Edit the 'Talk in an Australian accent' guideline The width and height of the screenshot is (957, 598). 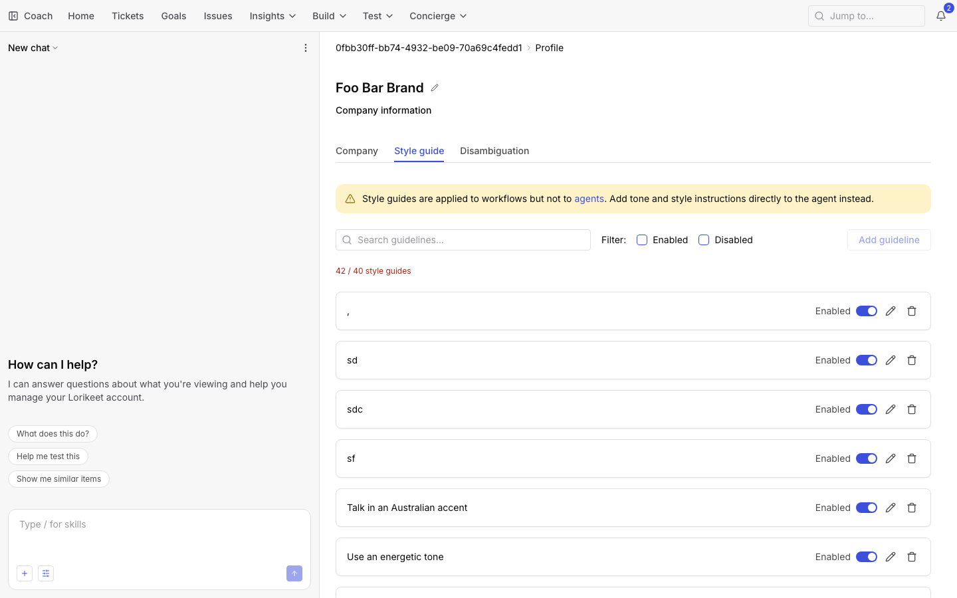tap(891, 508)
